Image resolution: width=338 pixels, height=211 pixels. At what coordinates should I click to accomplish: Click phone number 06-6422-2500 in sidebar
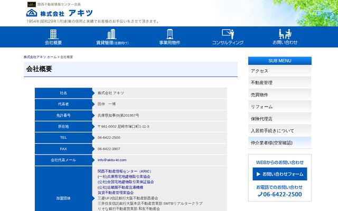pos(283,195)
